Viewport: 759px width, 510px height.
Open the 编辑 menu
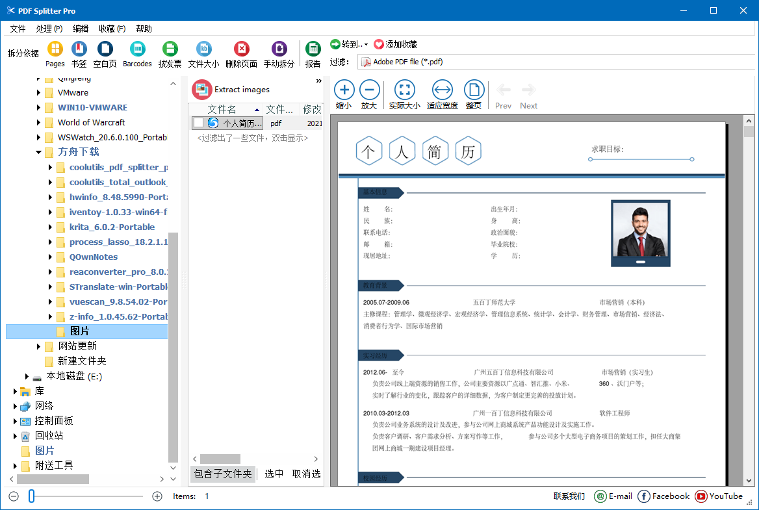click(x=81, y=29)
